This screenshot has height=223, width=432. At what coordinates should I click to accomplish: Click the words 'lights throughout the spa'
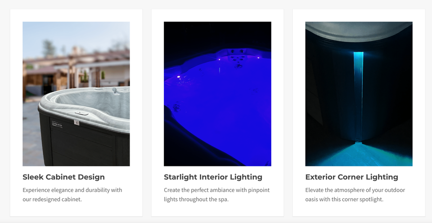(196, 199)
